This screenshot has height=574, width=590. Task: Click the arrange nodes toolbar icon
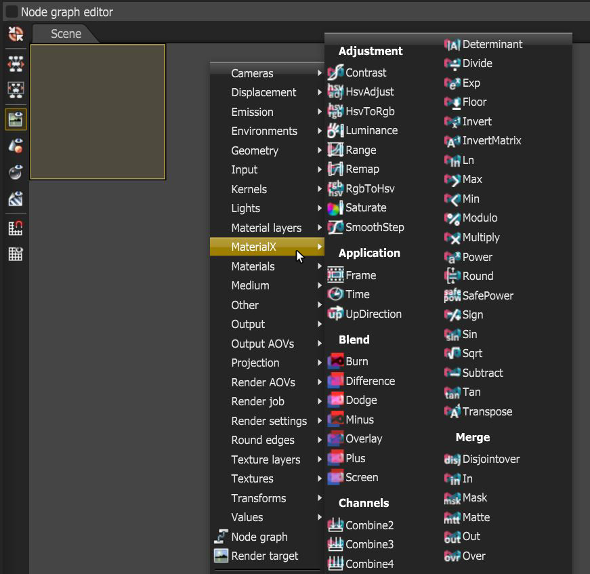(16, 90)
